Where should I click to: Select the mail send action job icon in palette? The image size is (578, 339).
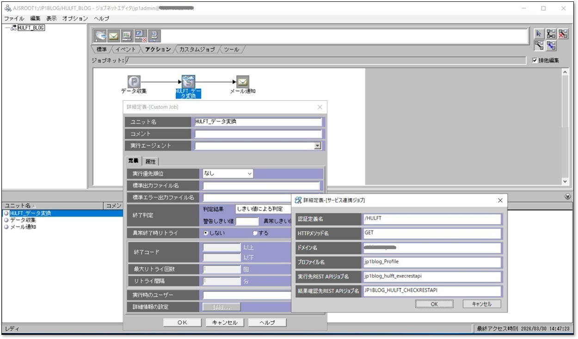(113, 36)
